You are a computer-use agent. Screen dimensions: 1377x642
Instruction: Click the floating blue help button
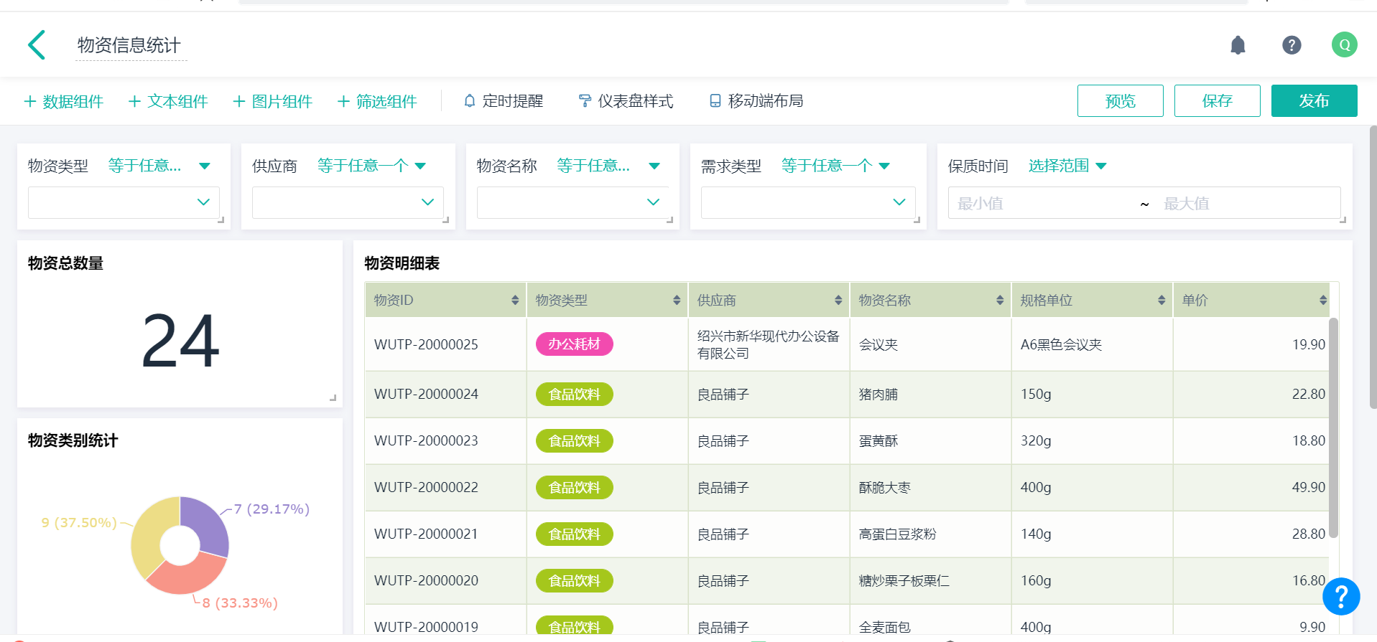click(x=1340, y=596)
